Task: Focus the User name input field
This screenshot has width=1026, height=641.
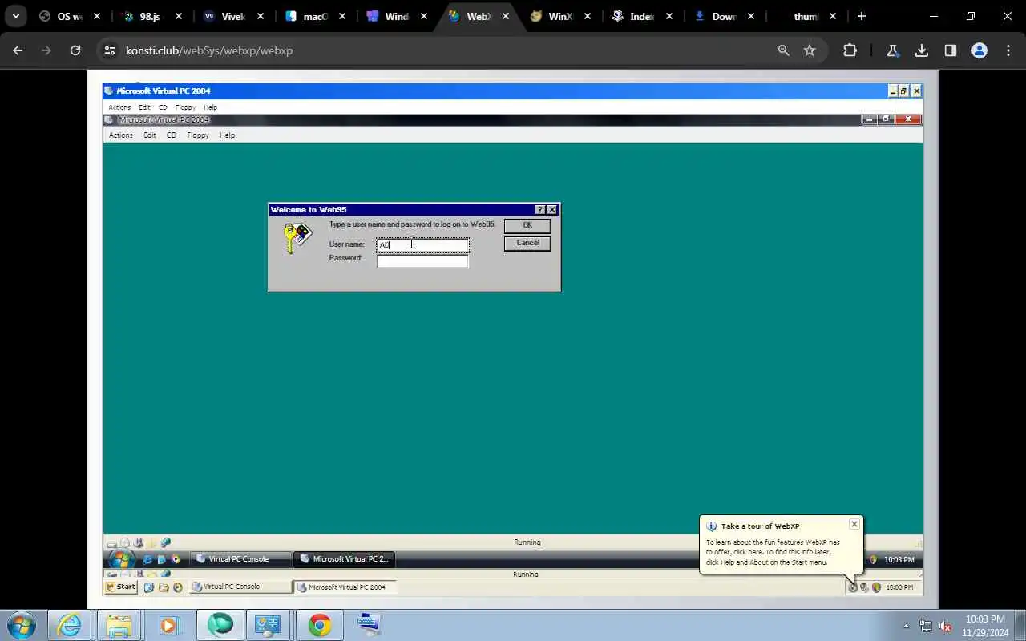Action: tap(423, 245)
